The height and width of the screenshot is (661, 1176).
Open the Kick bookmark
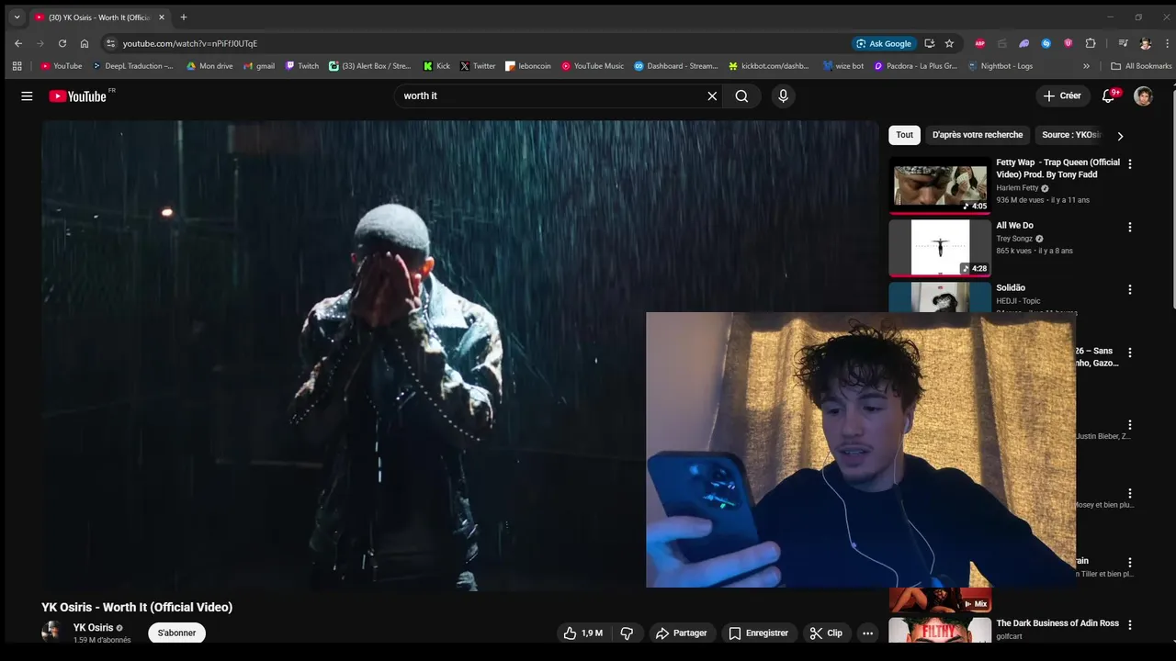[x=436, y=66]
